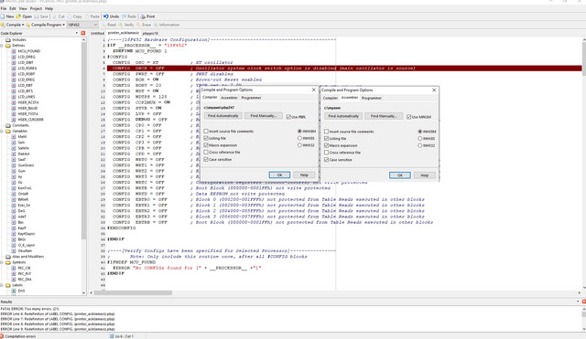
Task: Open the Results panel dropdown arrow
Action: [x=578, y=302]
